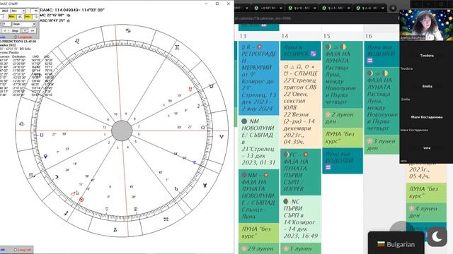Open 'Луна без курс' event on day 15

[x=343, y=138]
